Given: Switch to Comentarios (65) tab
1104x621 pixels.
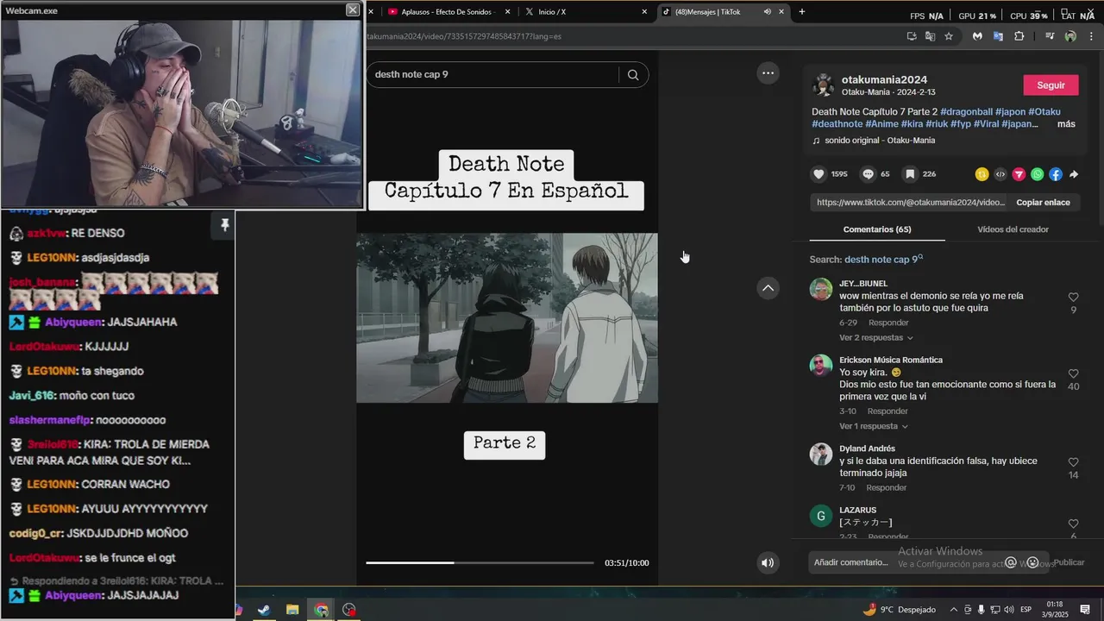Looking at the screenshot, I should tap(877, 229).
